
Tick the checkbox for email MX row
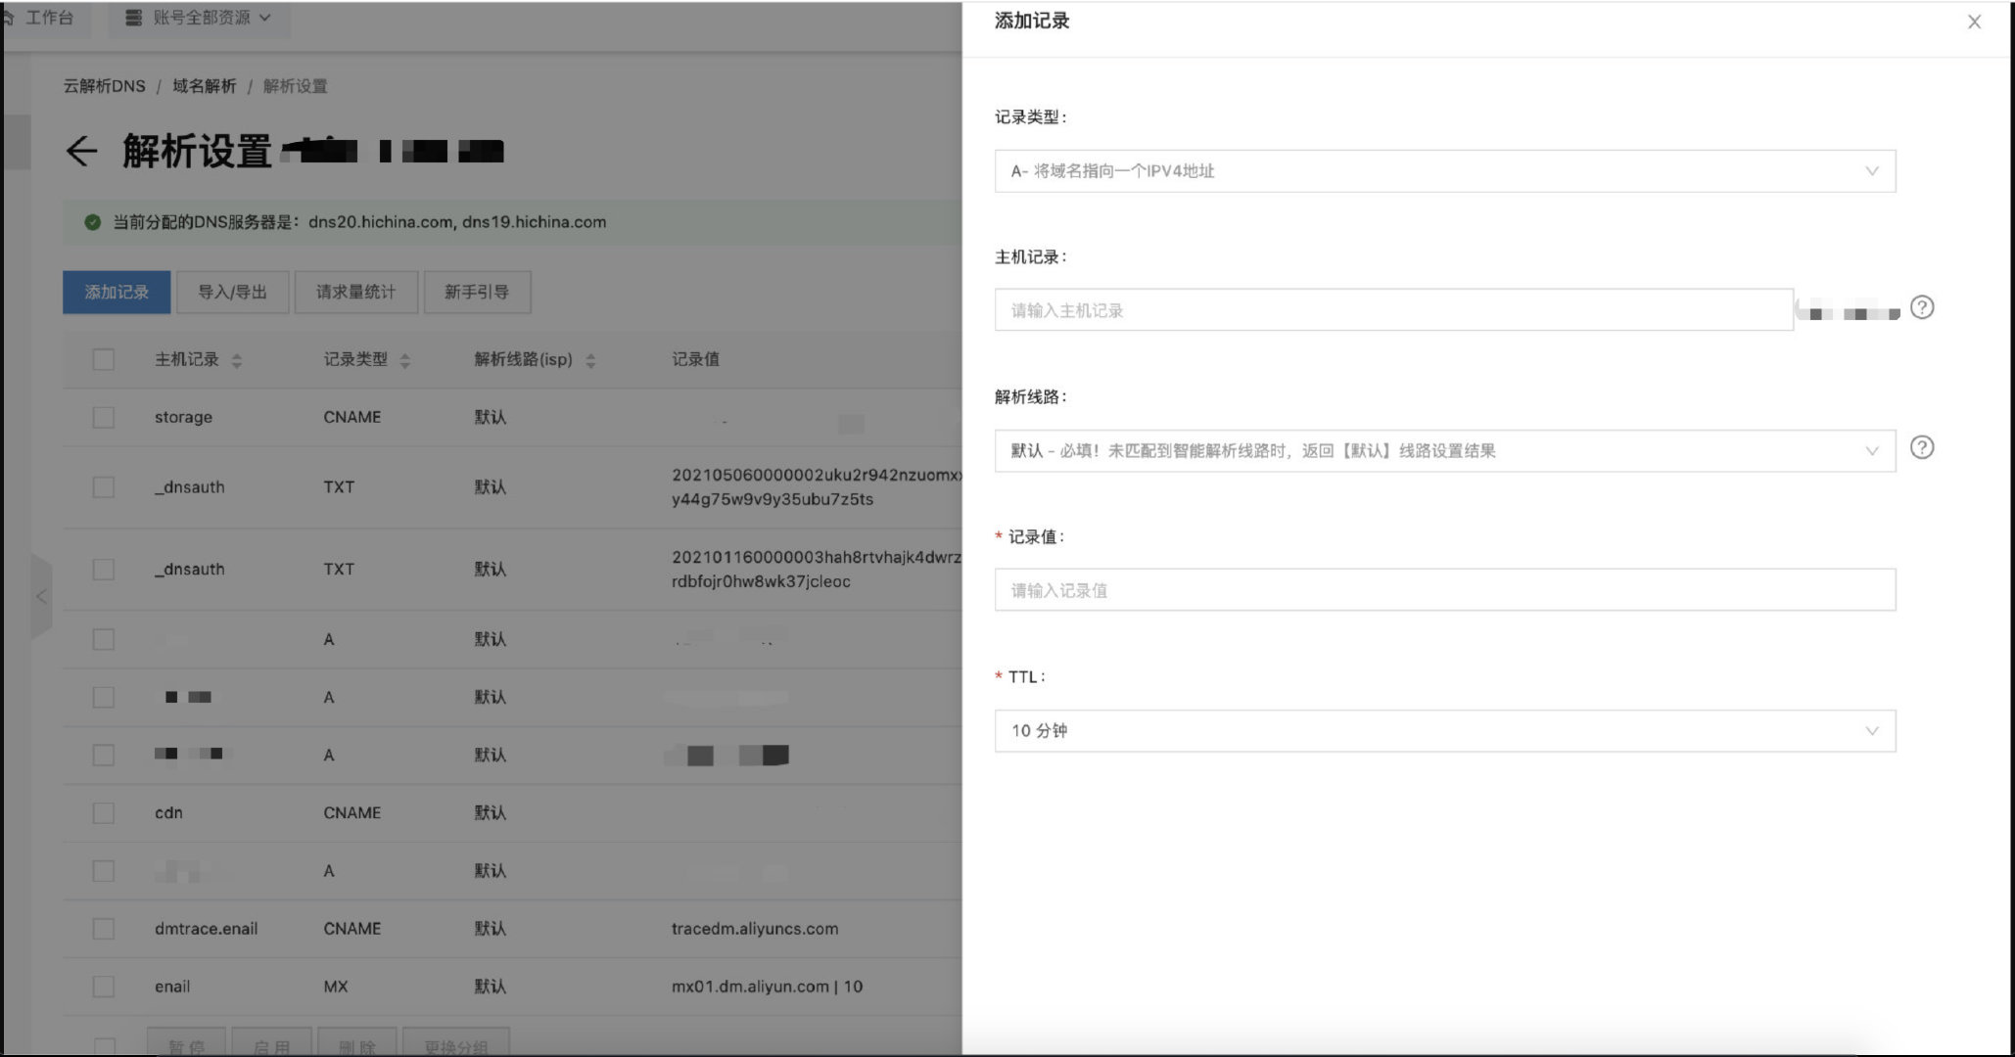(103, 986)
